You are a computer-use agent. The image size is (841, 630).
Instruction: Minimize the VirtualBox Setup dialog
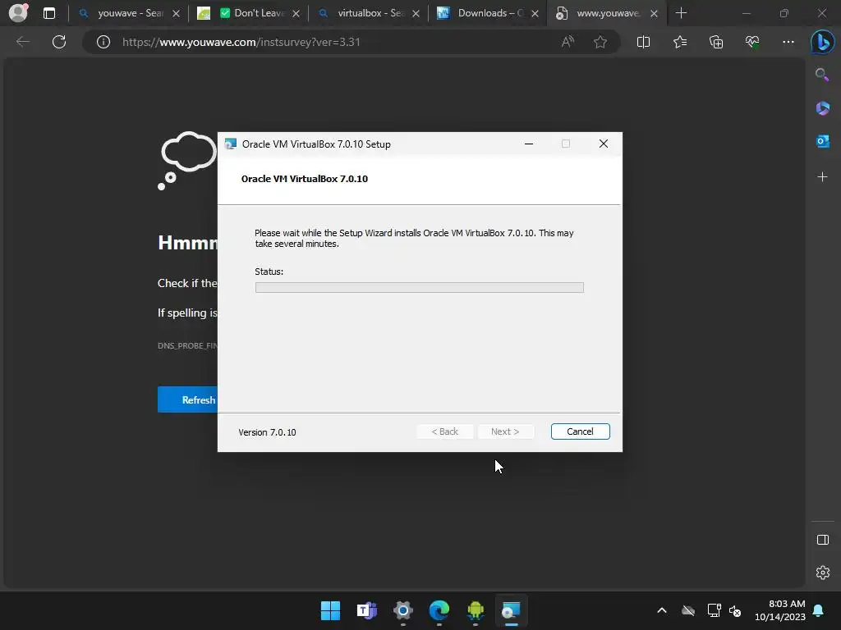click(x=529, y=144)
